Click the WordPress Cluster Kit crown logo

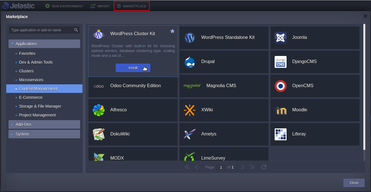(x=99, y=34)
